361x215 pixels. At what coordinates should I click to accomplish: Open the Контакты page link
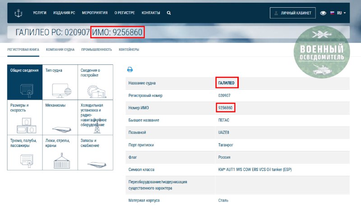coord(151,13)
